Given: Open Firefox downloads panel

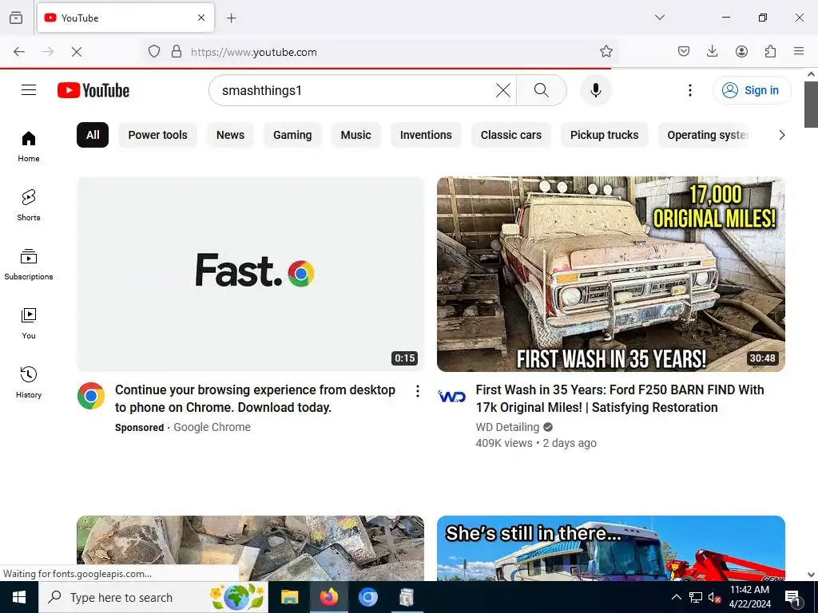Looking at the screenshot, I should 712,51.
